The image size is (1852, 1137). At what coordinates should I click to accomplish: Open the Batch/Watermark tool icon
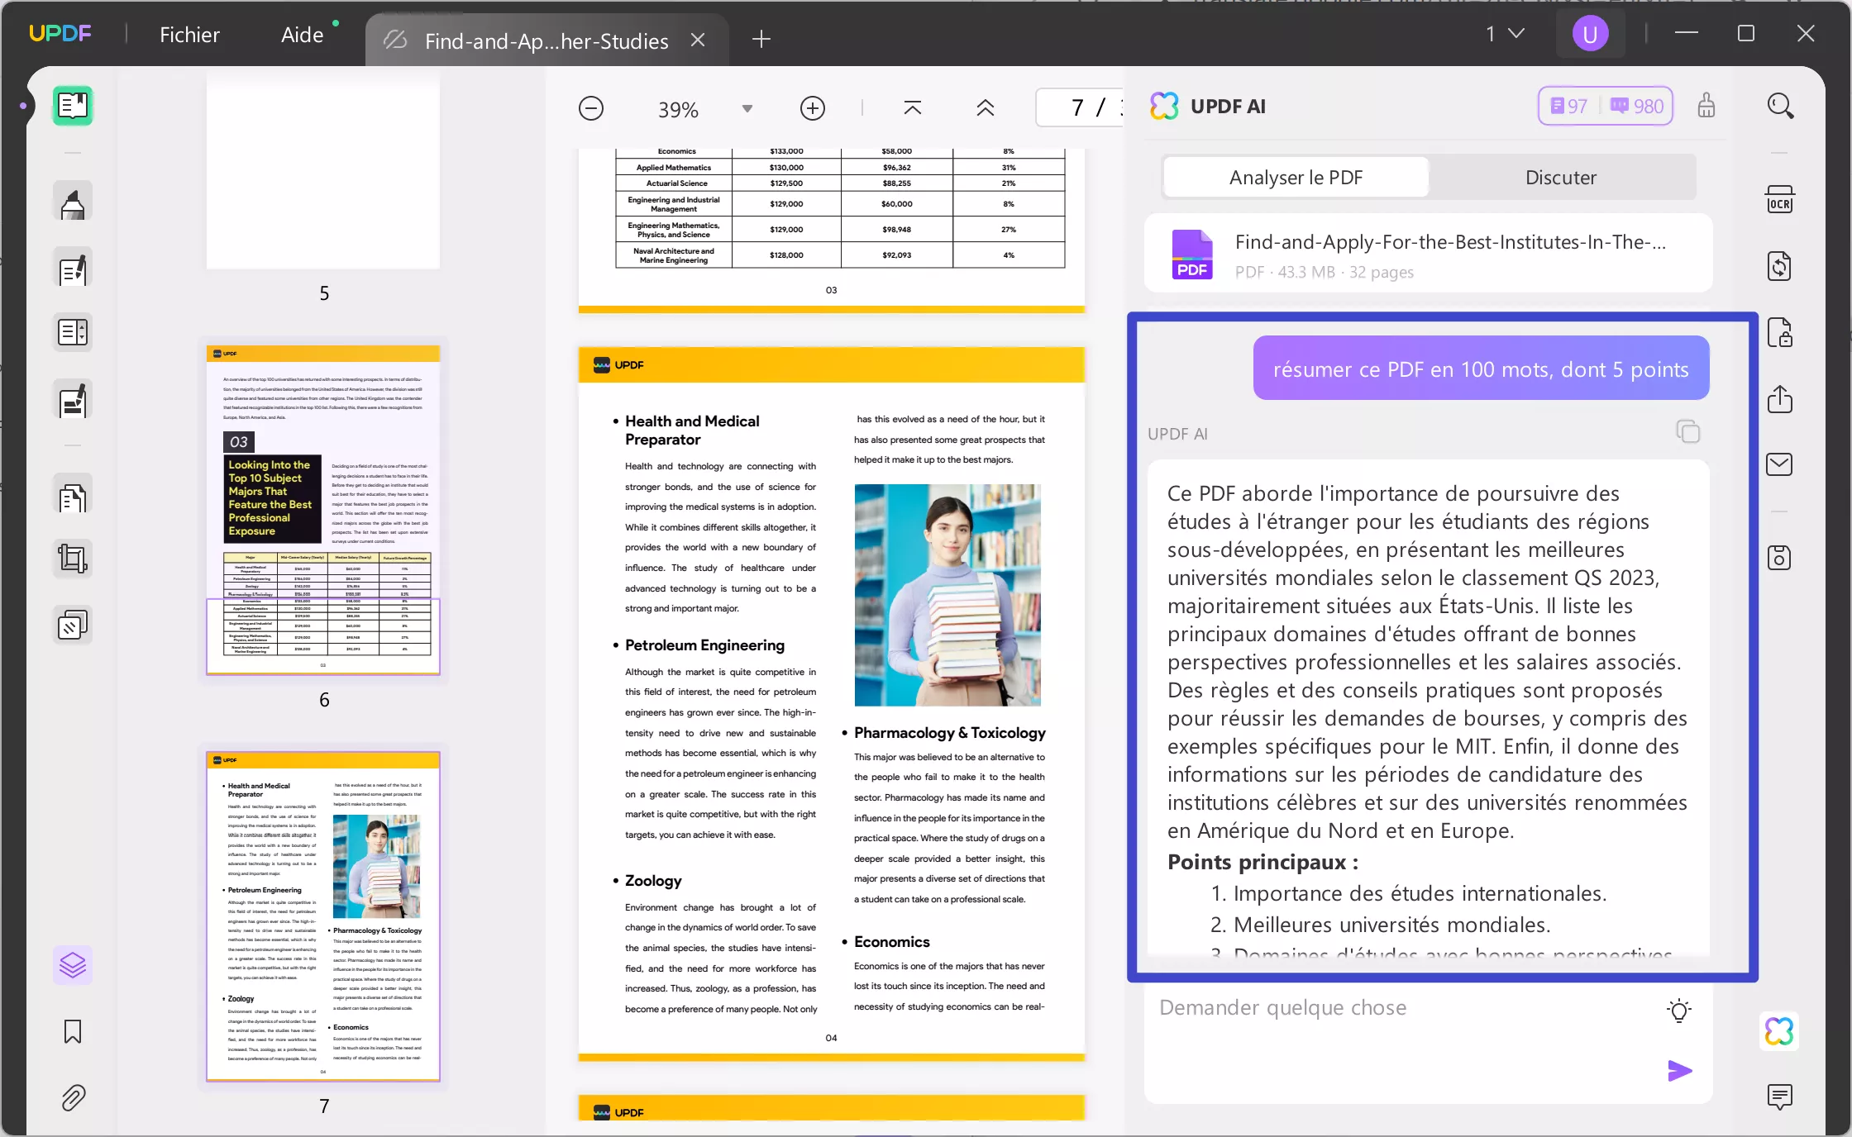click(73, 626)
